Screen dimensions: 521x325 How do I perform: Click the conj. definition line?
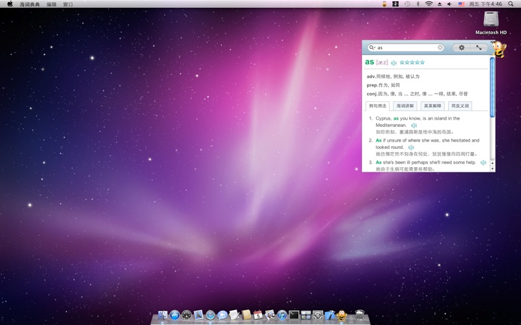click(x=417, y=94)
